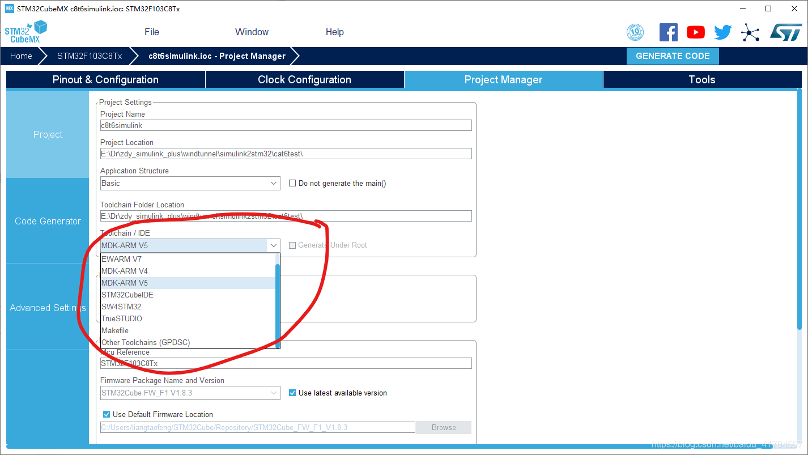Choose Makefile in the toolchain list
This screenshot has height=455, width=808.
click(x=115, y=330)
